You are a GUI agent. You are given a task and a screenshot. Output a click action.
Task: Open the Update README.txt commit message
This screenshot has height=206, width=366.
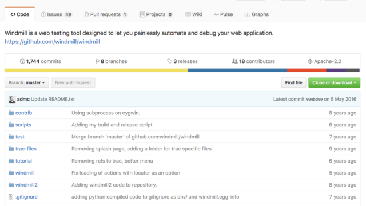click(53, 99)
